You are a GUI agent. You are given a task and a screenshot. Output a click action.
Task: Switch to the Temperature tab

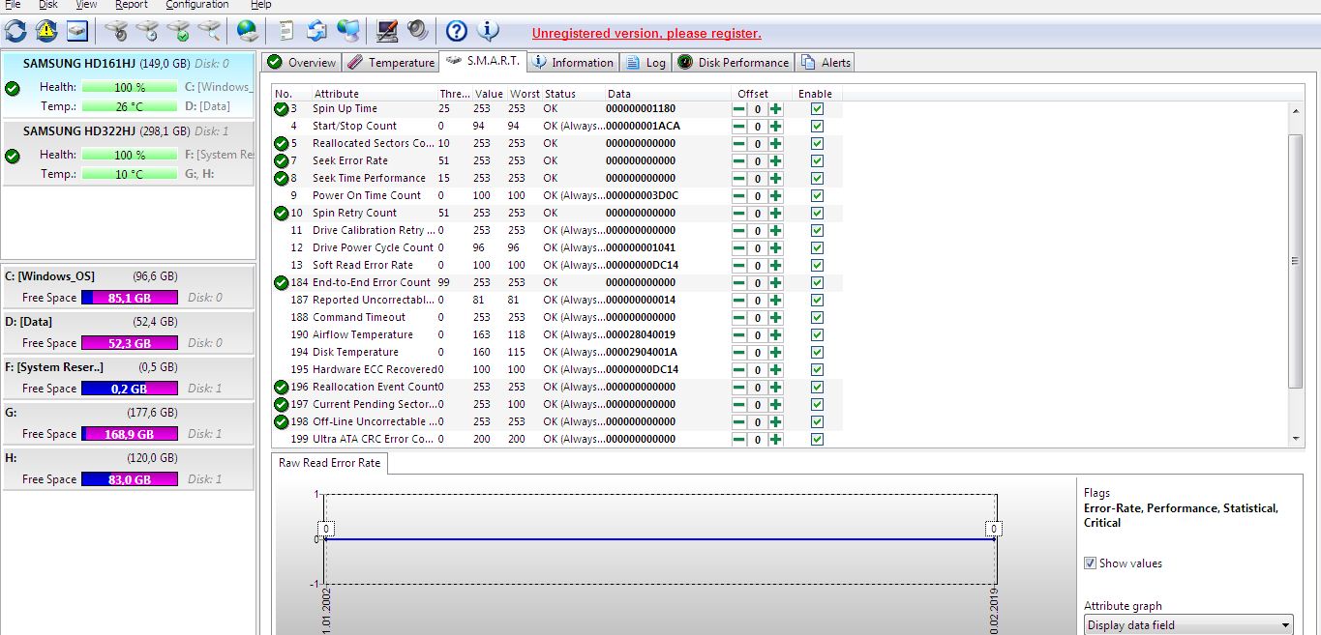click(391, 63)
